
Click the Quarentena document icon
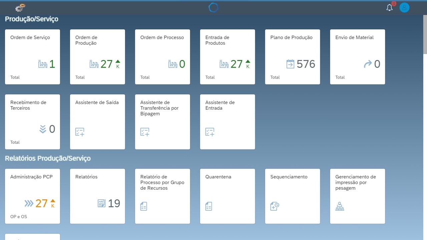click(208, 206)
